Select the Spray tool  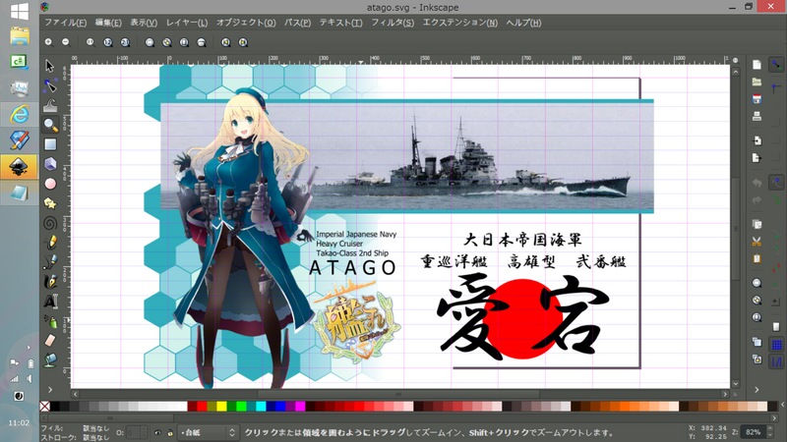click(x=51, y=321)
